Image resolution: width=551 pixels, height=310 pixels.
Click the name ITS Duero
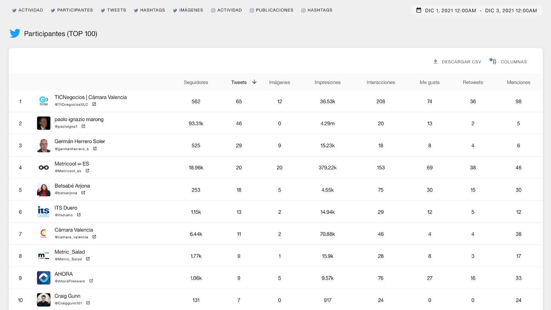[x=66, y=208]
